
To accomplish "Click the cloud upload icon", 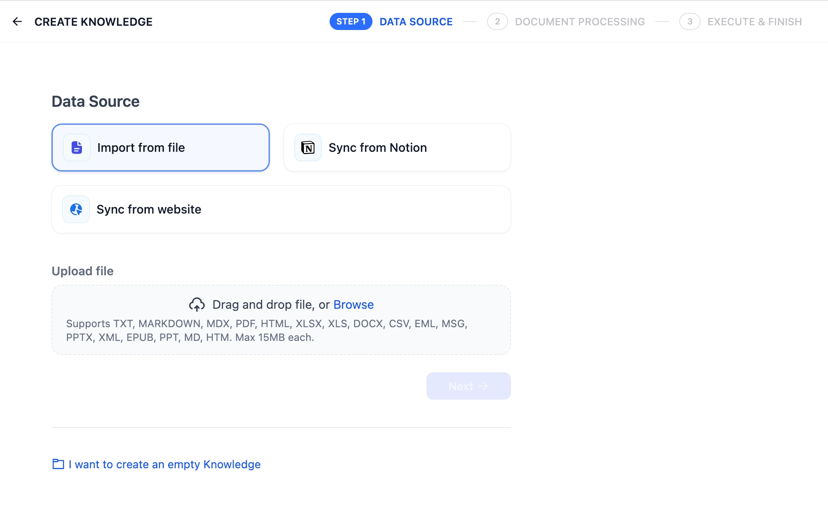I will coord(197,304).
